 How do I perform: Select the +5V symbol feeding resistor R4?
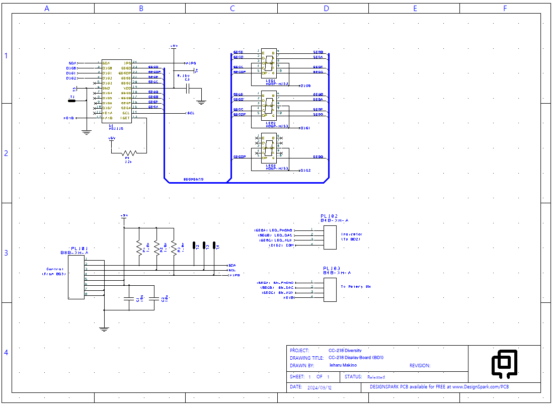[x=111, y=139]
